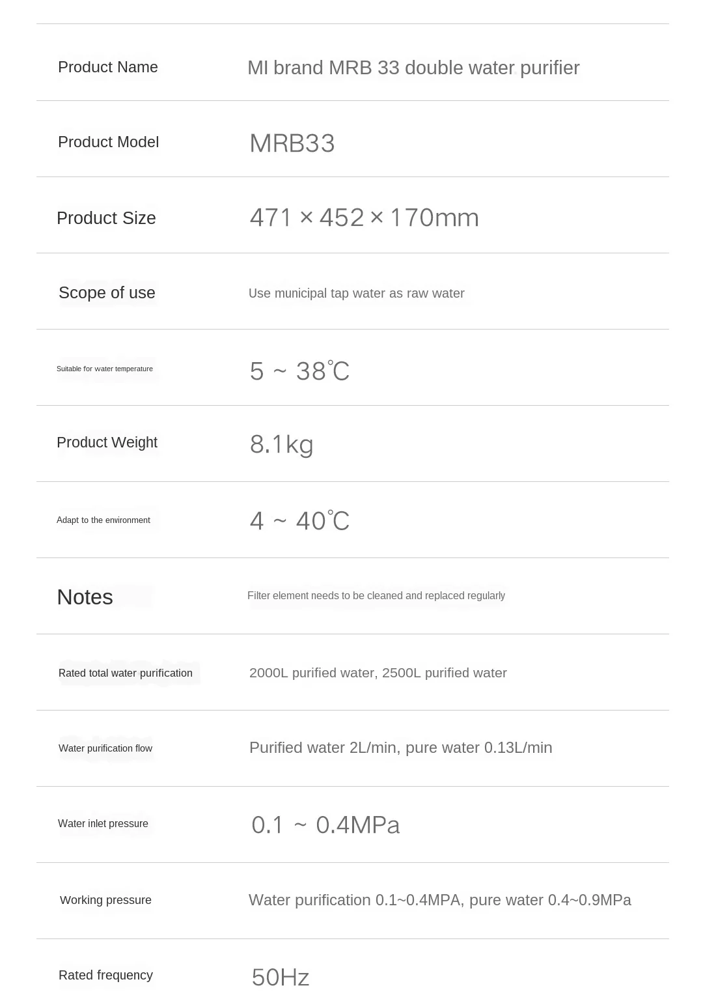
Task: Select the 0.1 ~ 0.4MPa inlet pressure
Action: coord(325,825)
